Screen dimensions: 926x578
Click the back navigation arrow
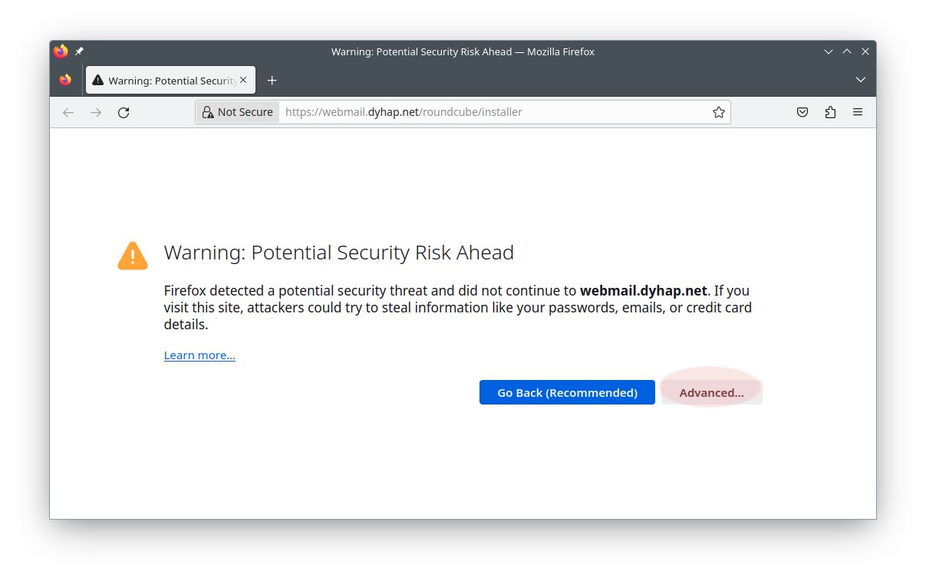click(x=68, y=112)
